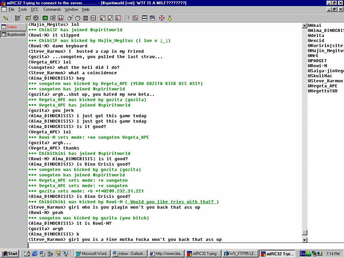Click the DCC Send toolbar icon
The height and width of the screenshot is (258, 344).
point(102,18)
